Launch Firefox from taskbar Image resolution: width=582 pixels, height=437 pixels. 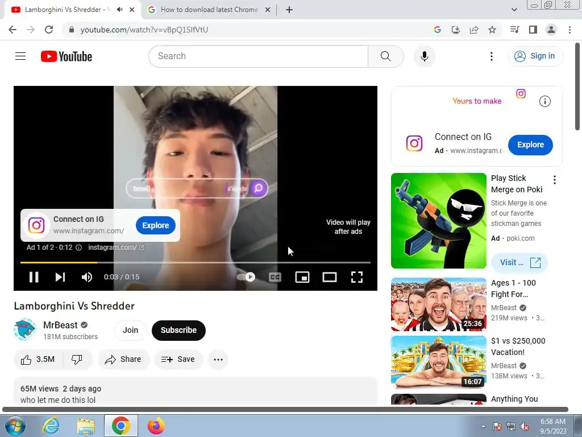[156, 426]
